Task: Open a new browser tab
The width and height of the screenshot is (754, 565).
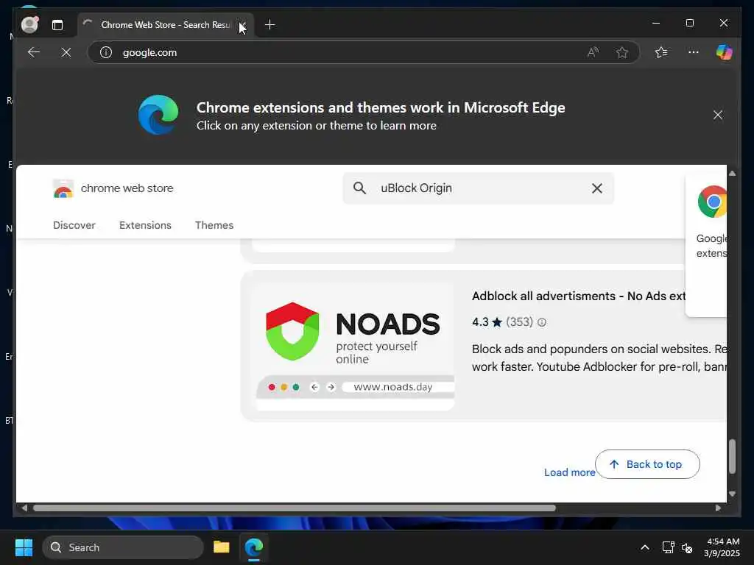Action: tap(269, 24)
